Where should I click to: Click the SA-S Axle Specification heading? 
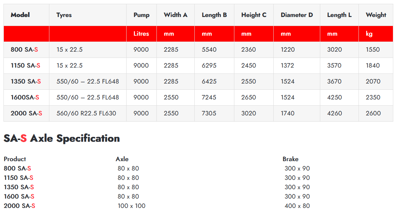click(62, 138)
